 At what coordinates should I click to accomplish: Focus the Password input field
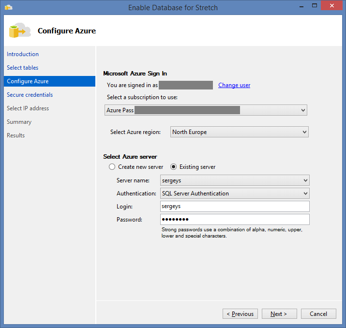(235, 219)
